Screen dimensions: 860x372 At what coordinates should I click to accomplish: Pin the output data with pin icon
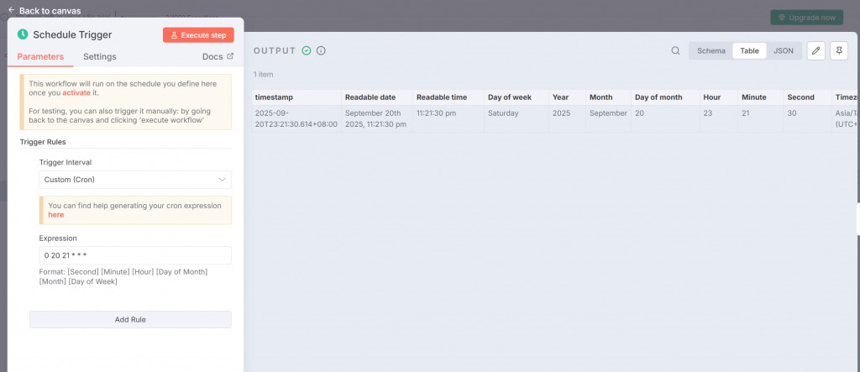pos(839,50)
